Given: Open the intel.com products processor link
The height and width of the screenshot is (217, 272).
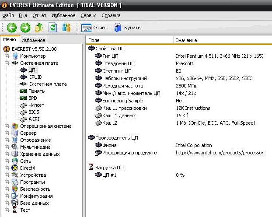Looking at the screenshot, I should point(220,153).
